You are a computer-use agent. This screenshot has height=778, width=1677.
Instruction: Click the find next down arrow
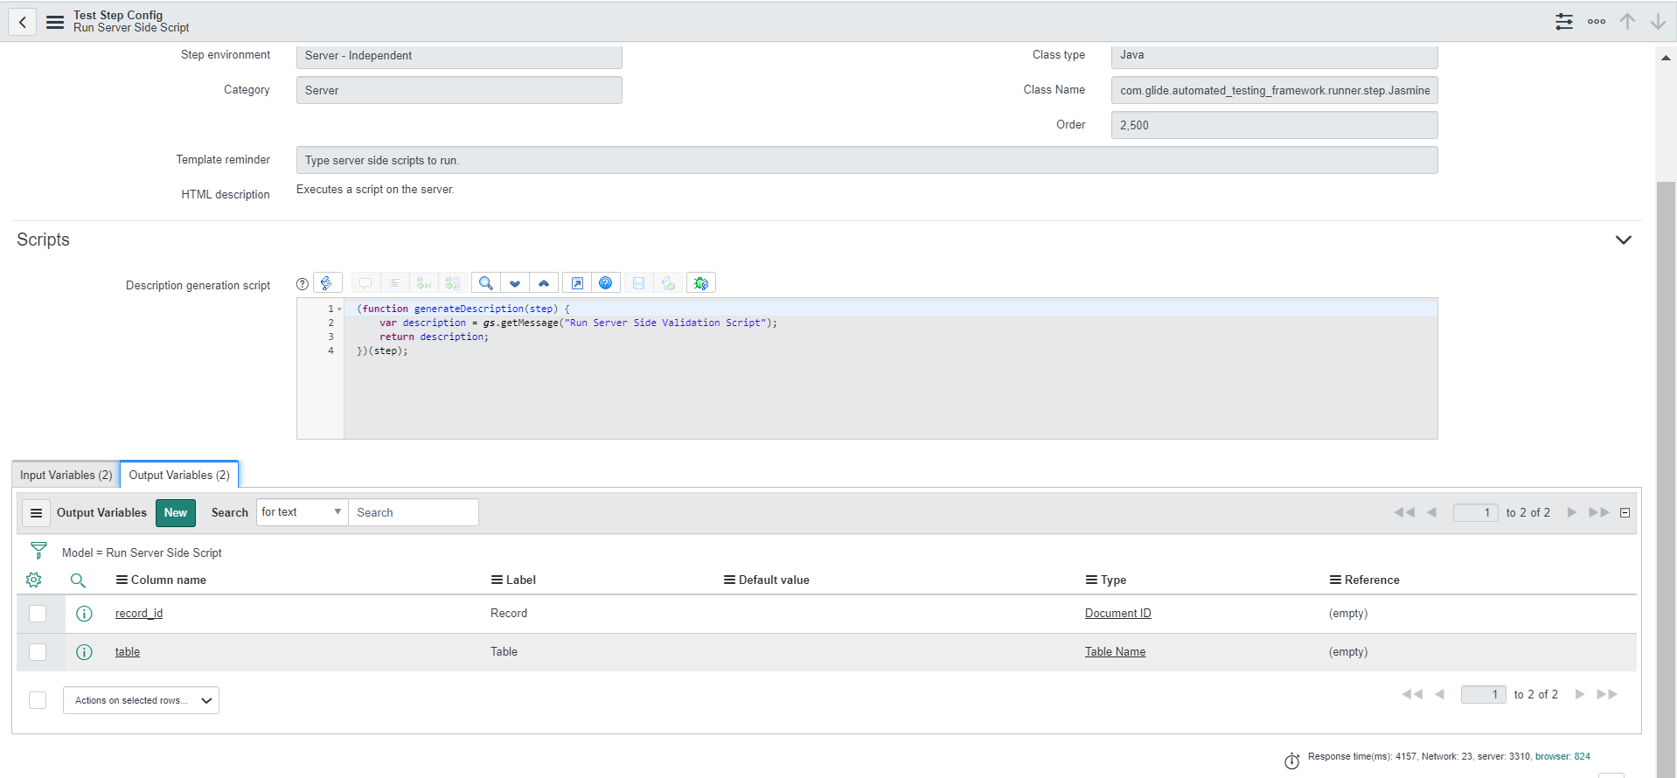pyautogui.click(x=515, y=283)
